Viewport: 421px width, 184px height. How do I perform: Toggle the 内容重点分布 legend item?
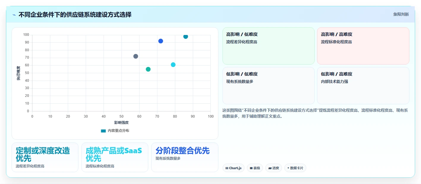115,131
